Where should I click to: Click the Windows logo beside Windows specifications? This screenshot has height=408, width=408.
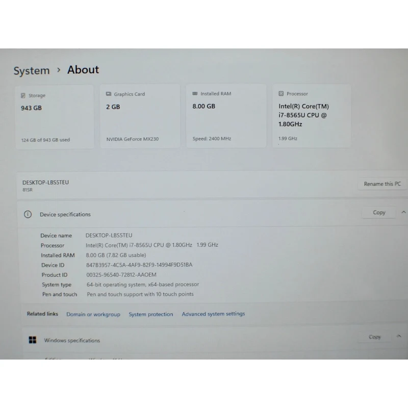point(33,340)
